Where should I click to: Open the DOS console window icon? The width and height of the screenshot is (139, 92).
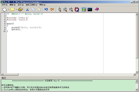90,10
